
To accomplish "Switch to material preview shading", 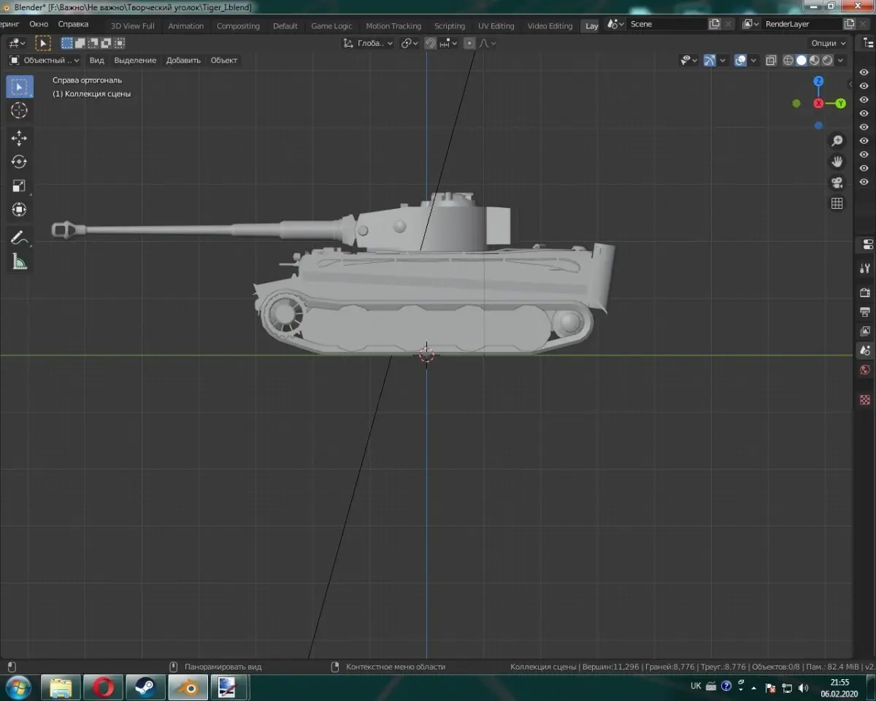I will pyautogui.click(x=815, y=61).
